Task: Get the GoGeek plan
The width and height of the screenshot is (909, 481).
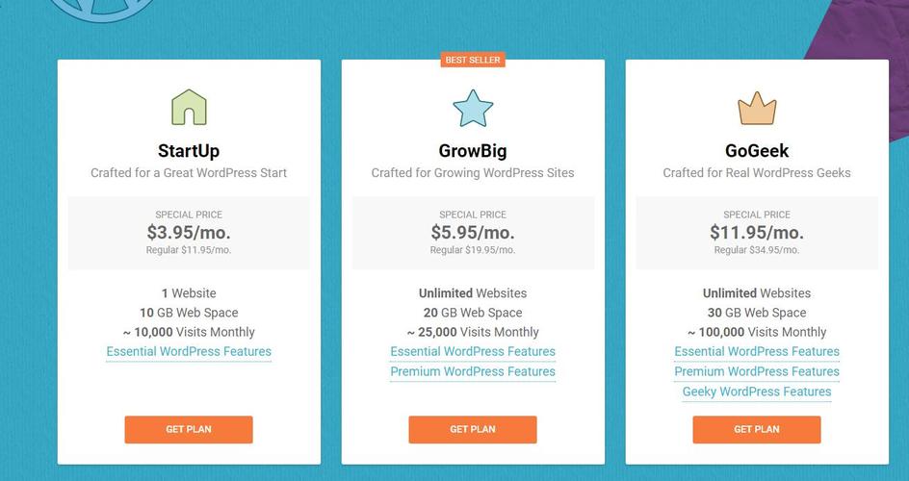Action: pos(757,429)
